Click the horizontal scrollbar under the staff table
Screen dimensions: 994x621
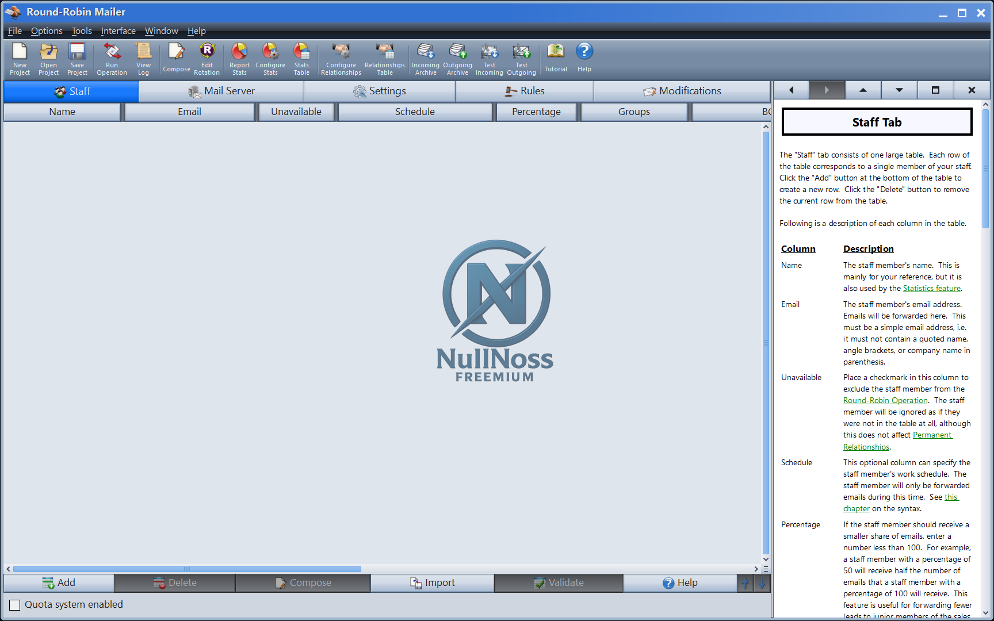click(x=187, y=569)
